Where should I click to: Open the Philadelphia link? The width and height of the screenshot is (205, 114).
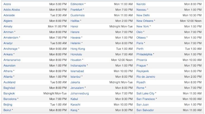pos(144,54)
